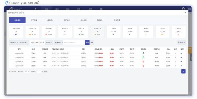Focus the keyword search input field
The image size is (197, 99).
(74, 43)
